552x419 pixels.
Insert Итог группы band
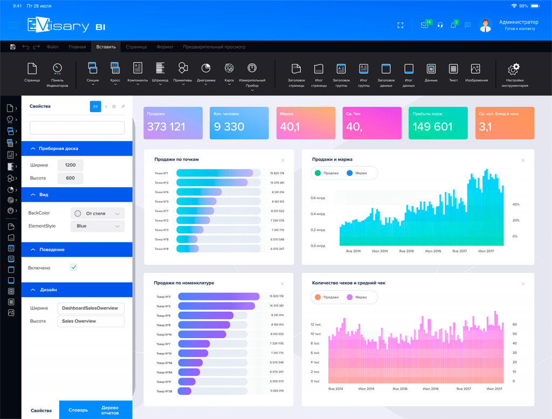pos(364,75)
